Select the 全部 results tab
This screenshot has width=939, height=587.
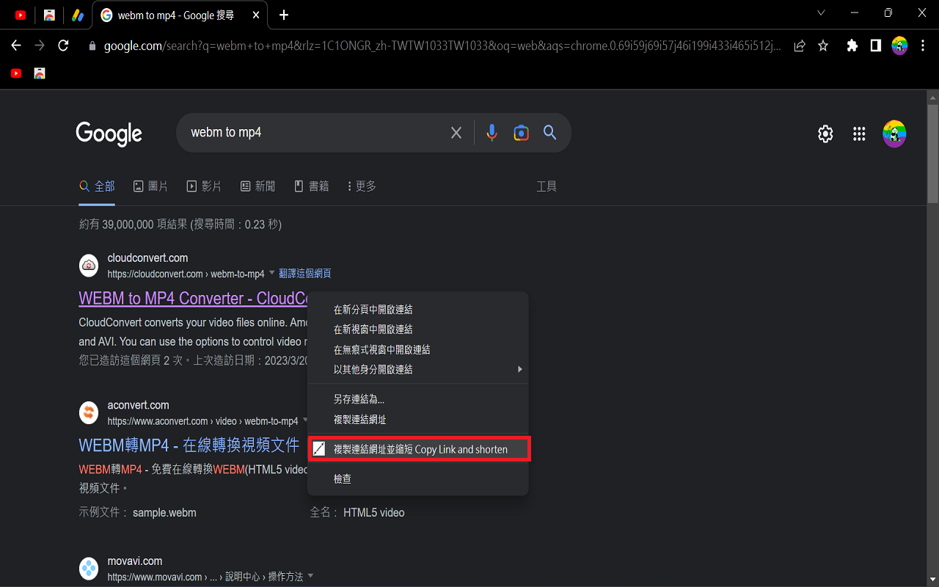(x=97, y=186)
